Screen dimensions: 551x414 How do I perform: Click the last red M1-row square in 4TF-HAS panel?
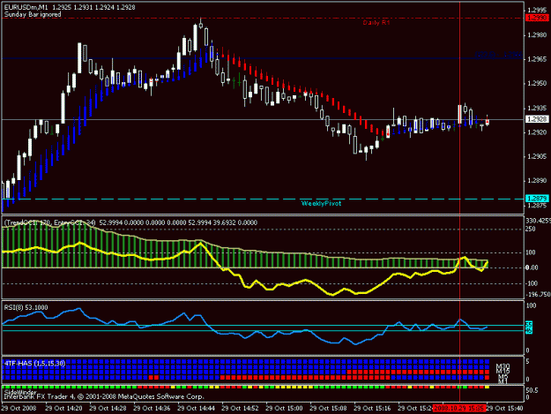[487, 378]
